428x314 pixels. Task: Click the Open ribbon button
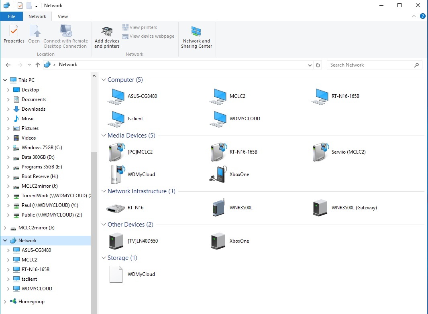34,34
